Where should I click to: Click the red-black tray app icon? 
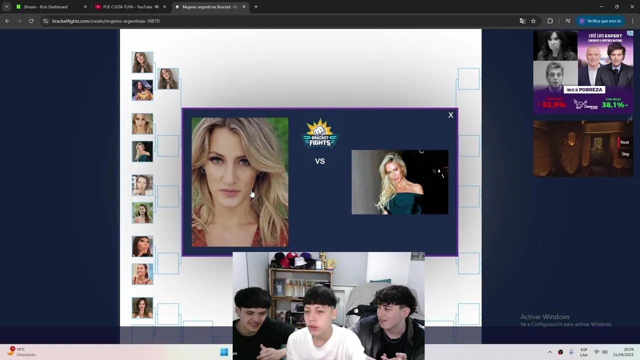560,352
